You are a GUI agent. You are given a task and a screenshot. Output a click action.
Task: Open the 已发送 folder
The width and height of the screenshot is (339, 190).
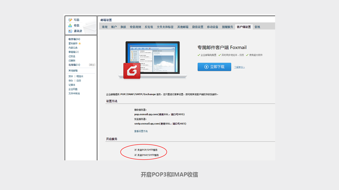click(72, 56)
